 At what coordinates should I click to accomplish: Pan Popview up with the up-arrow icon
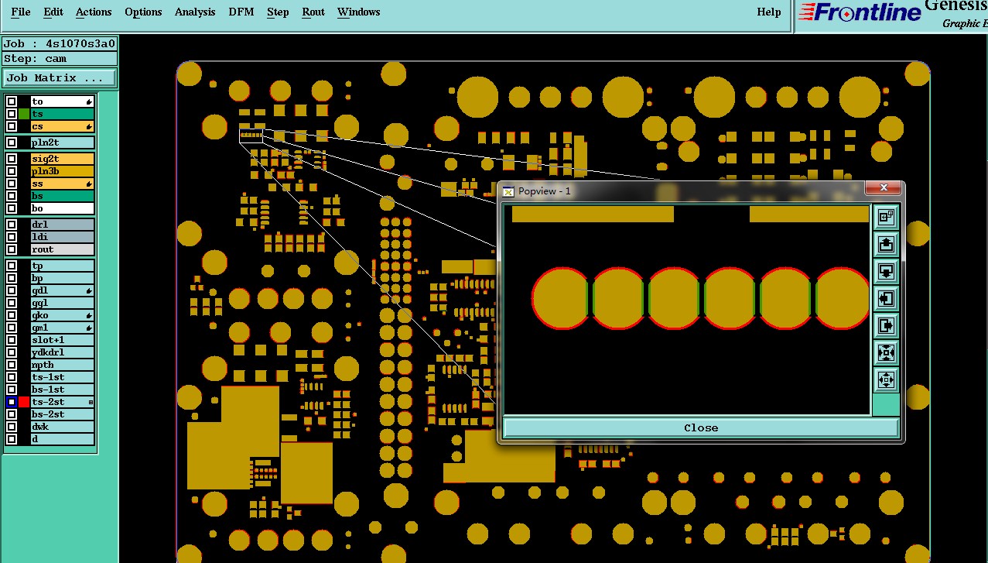(886, 245)
